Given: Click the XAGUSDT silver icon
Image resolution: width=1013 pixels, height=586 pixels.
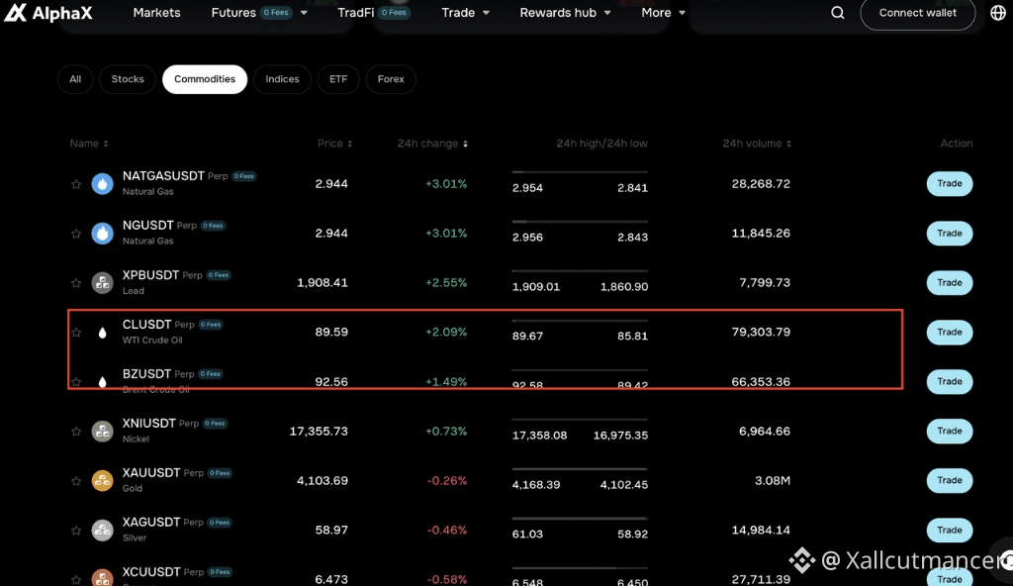Looking at the screenshot, I should (x=102, y=531).
